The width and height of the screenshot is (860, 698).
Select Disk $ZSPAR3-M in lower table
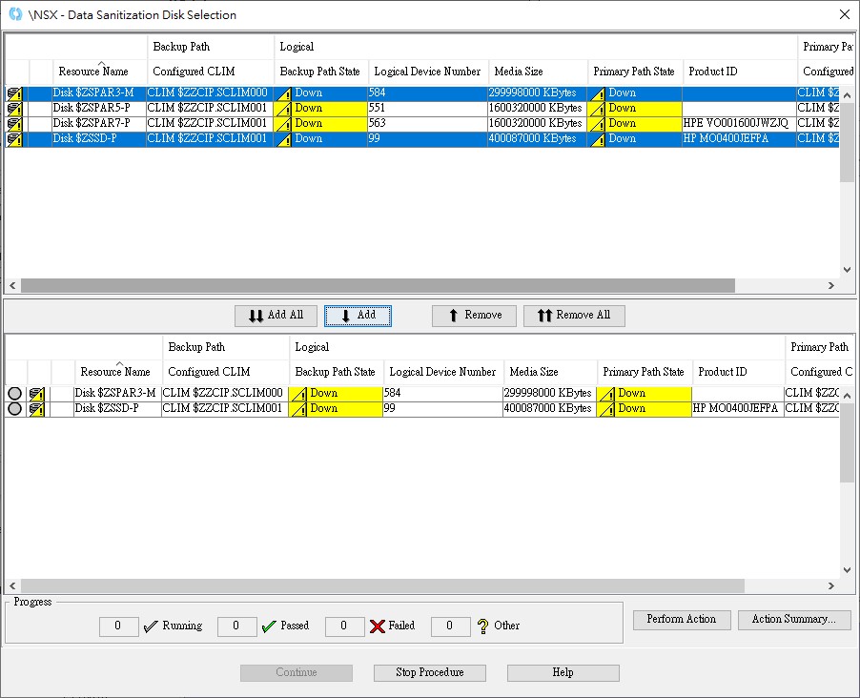tap(422, 394)
